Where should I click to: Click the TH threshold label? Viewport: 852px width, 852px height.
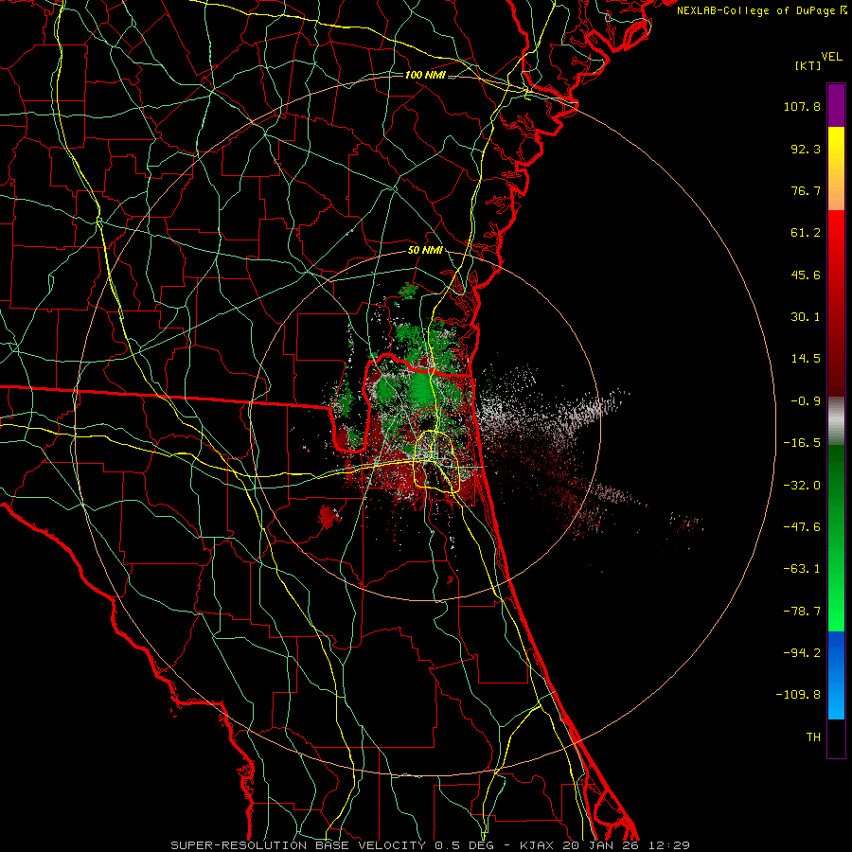(x=813, y=737)
